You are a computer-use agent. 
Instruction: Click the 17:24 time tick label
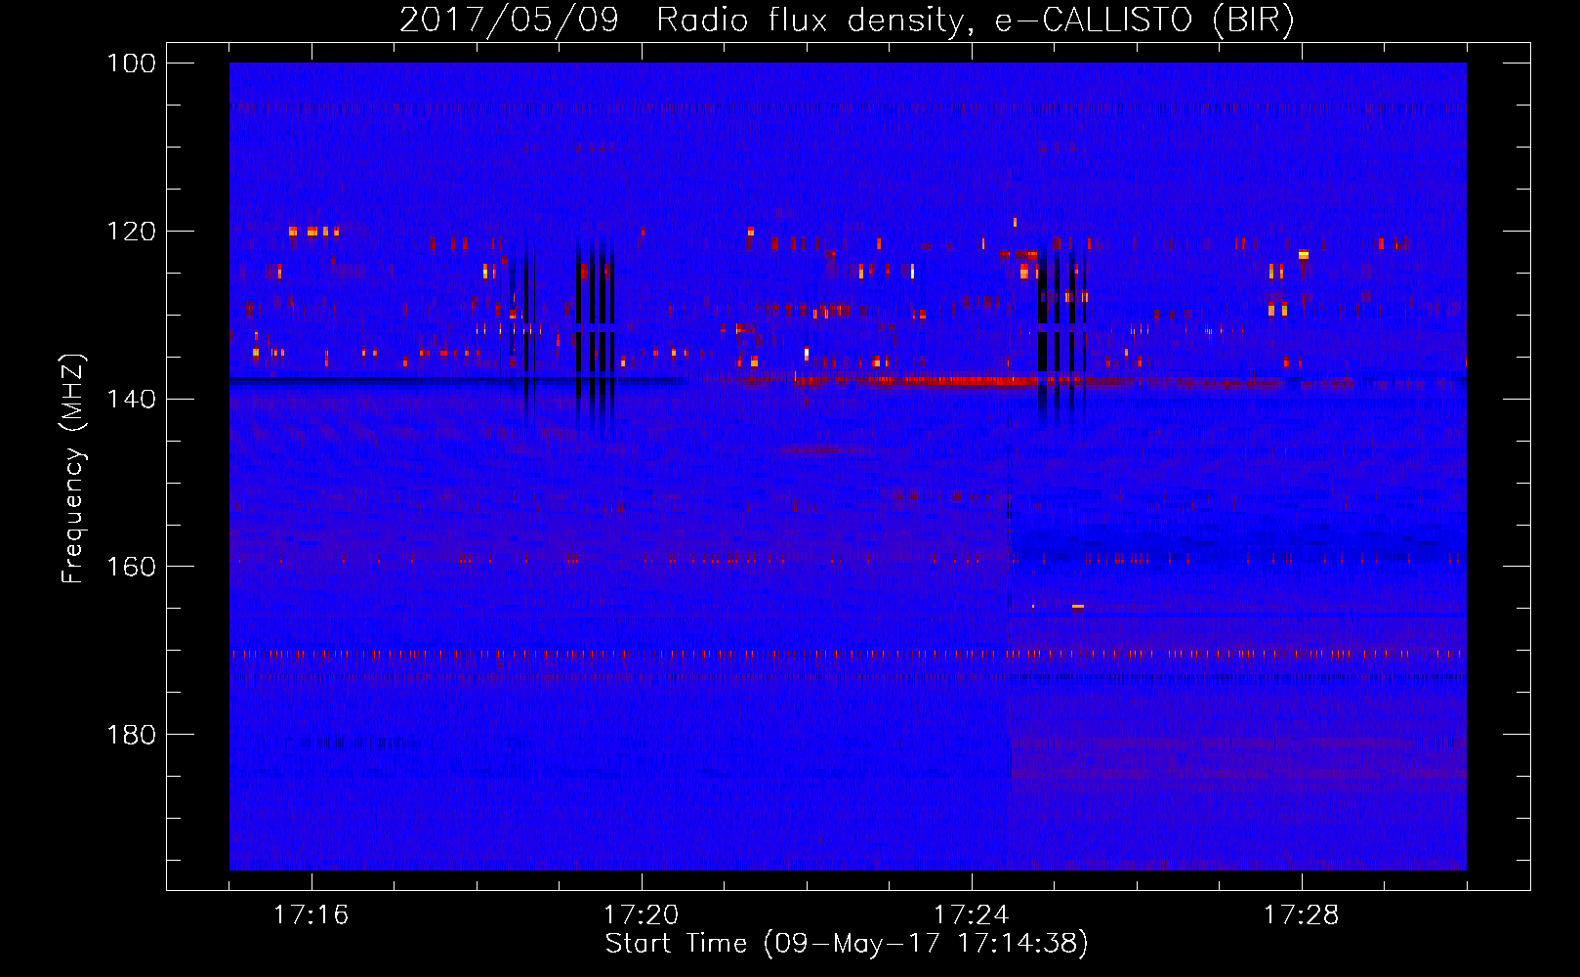pos(971,915)
